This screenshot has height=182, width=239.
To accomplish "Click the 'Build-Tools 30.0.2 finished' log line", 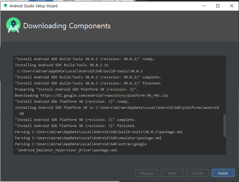I will coord(88,83).
